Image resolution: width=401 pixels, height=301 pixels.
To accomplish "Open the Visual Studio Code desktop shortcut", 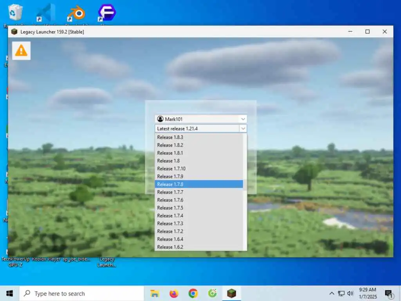I will [x=45, y=12].
